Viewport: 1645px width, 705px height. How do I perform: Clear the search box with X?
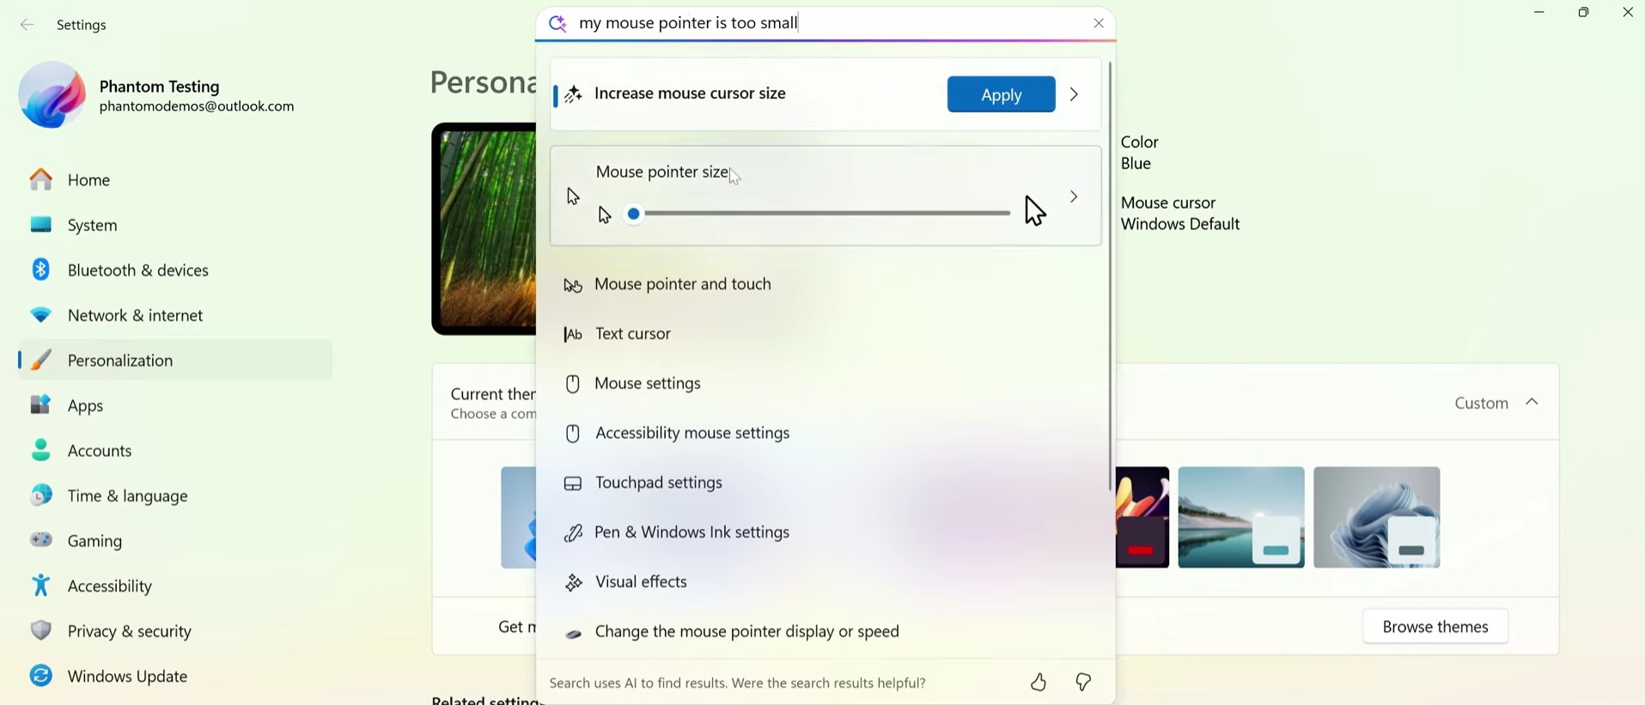[x=1099, y=23]
